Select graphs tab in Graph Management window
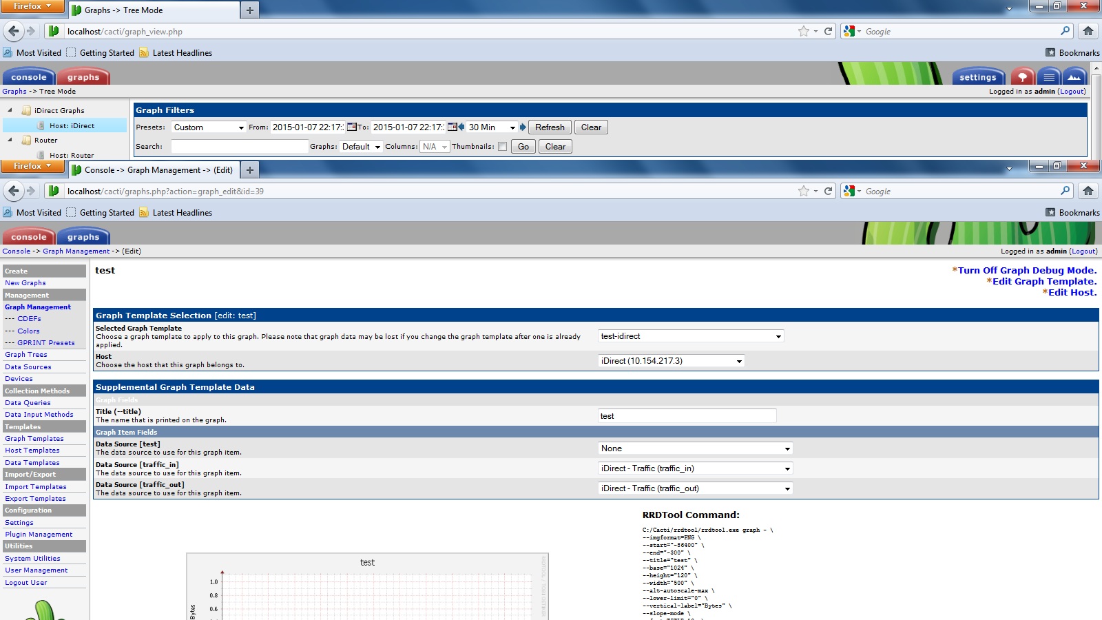 (83, 236)
